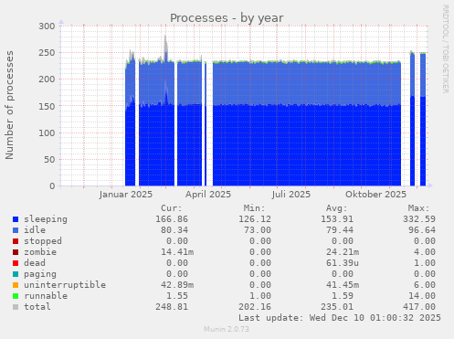The image size is (454, 339).
Task: Click the sleeping legend color swatch
Action: click(16, 219)
